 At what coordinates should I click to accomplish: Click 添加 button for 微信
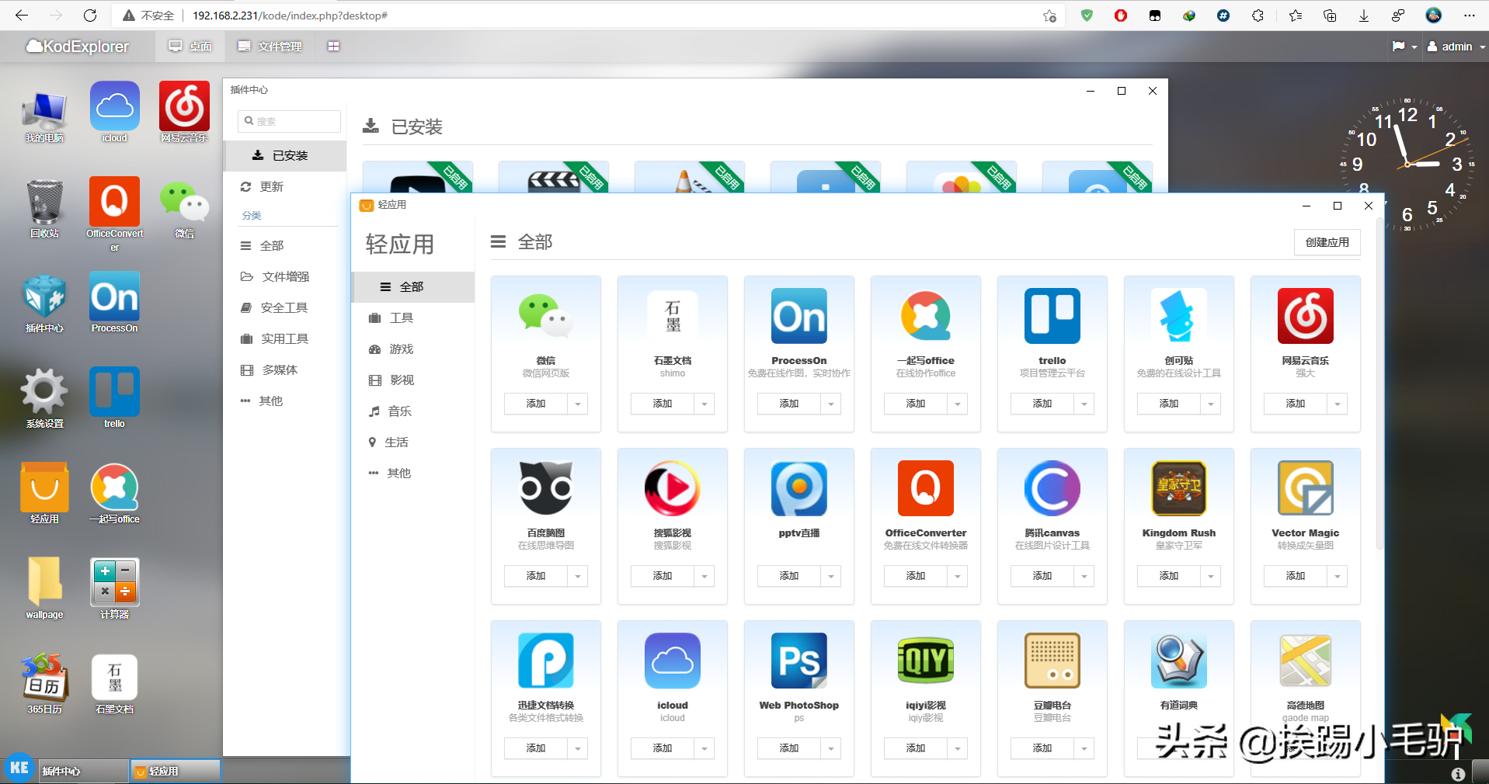coord(536,404)
